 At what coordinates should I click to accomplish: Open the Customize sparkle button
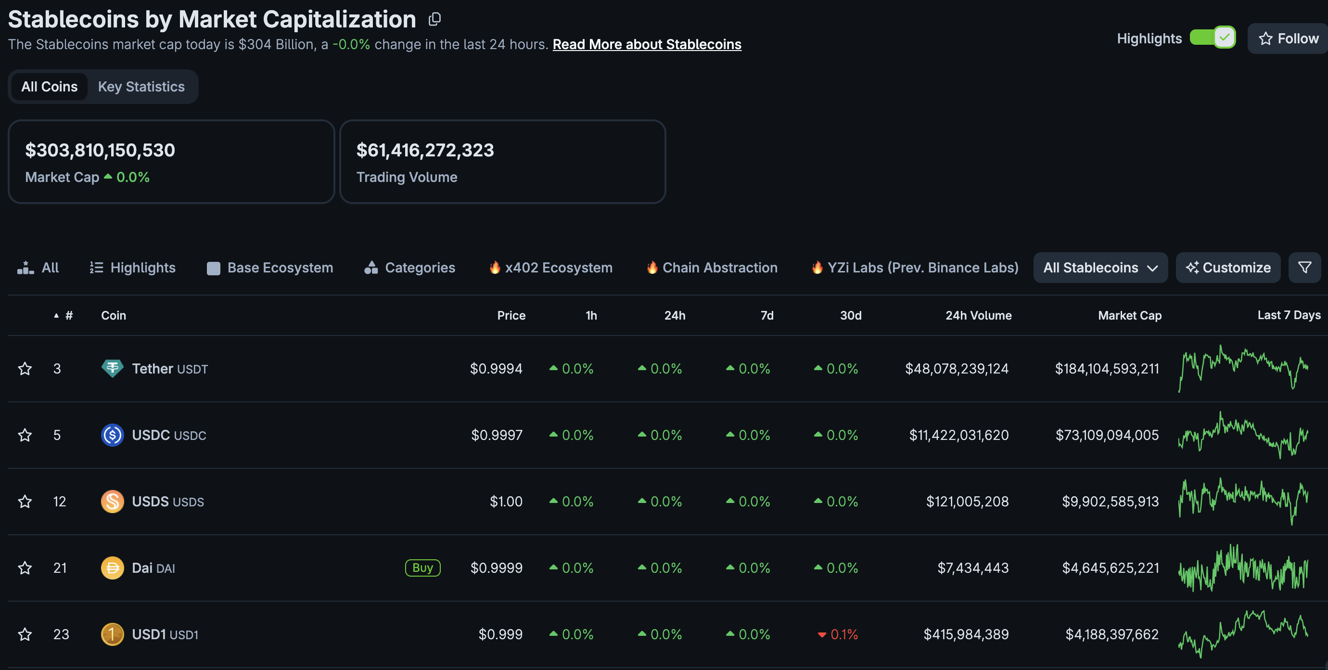pos(1228,267)
